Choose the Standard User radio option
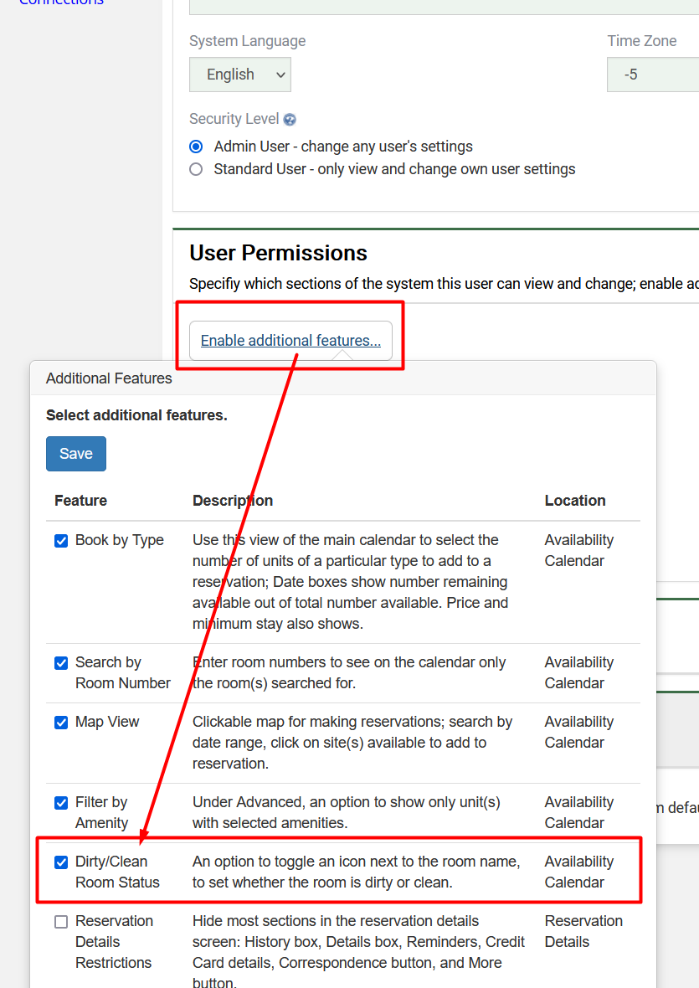Screen dimensions: 699x988 196,169
